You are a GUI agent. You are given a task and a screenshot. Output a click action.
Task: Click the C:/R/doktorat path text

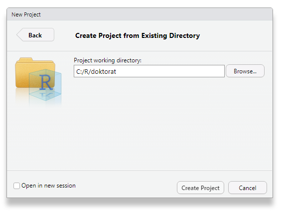(96, 71)
